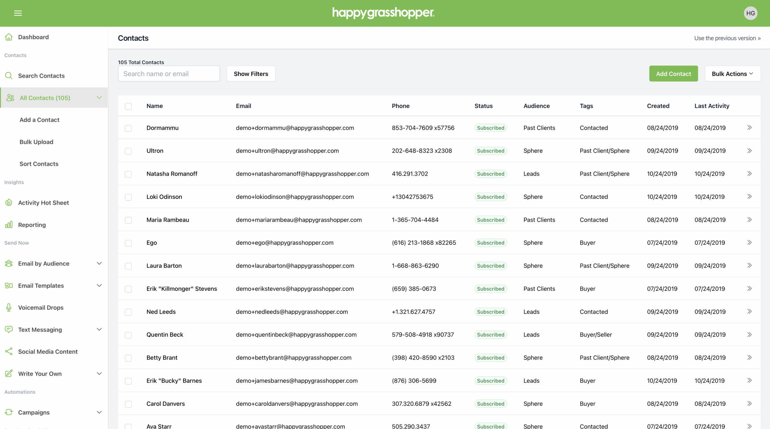
Task: Click demo+avastarr email address
Action: pos(290,426)
